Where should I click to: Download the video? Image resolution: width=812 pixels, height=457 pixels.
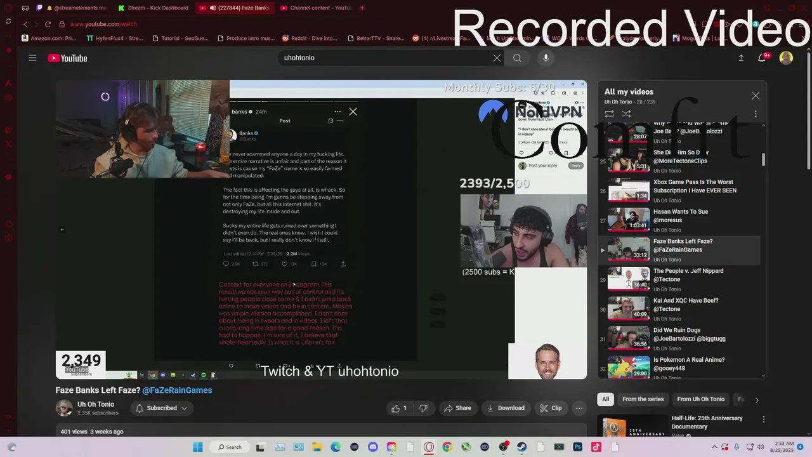(x=506, y=408)
